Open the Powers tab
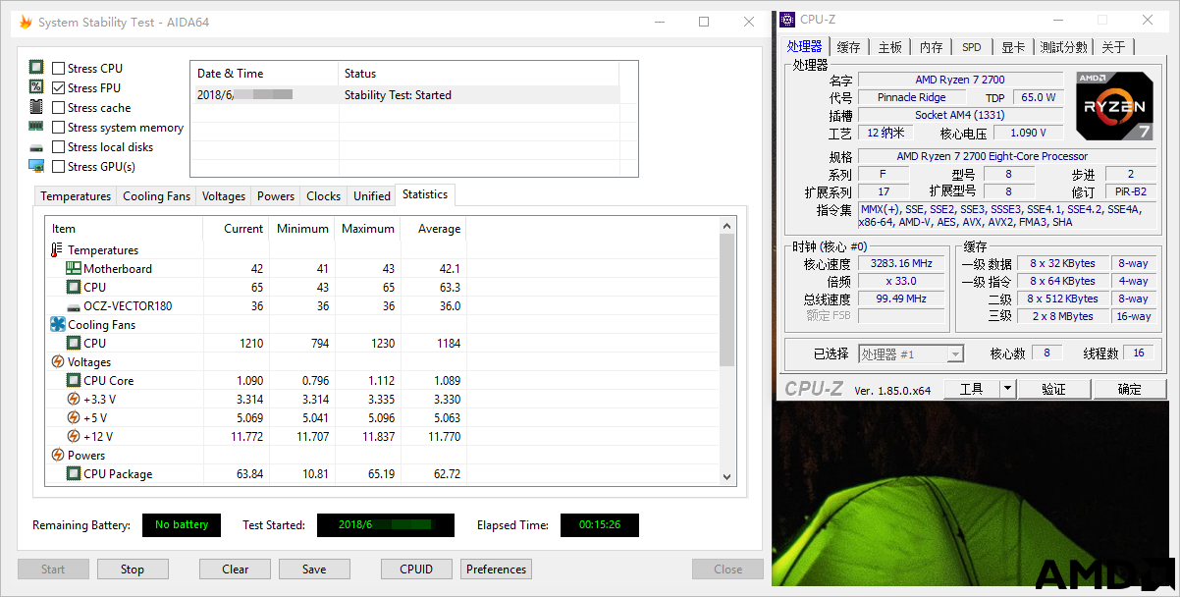This screenshot has width=1180, height=597. click(x=276, y=196)
